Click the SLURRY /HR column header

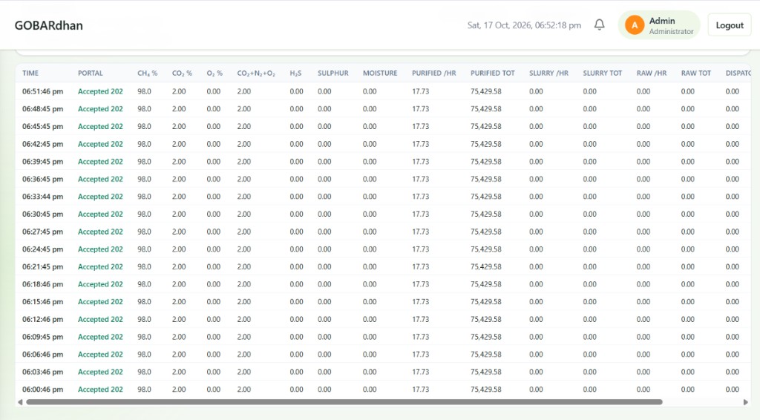pyautogui.click(x=548, y=73)
